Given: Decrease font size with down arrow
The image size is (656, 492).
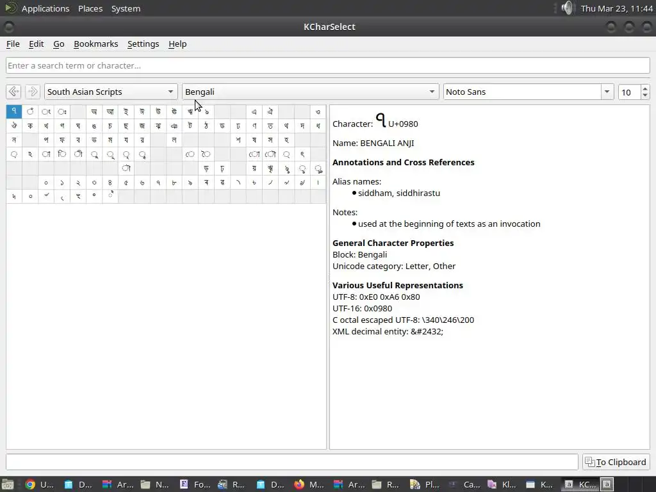Looking at the screenshot, I should 644,95.
